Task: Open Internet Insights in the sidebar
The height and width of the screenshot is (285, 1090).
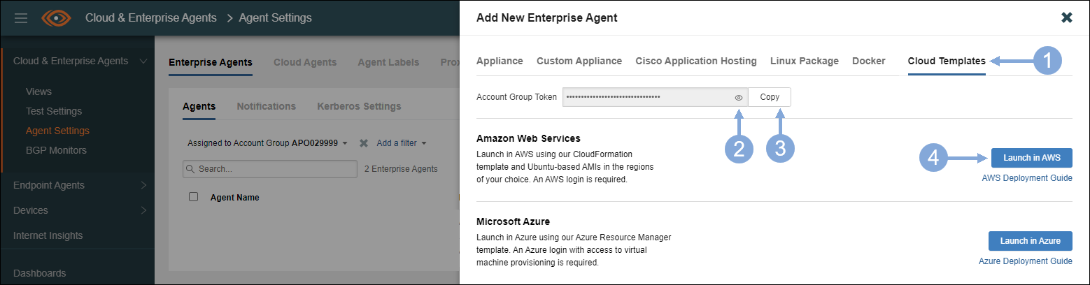Action: pyautogui.click(x=48, y=235)
